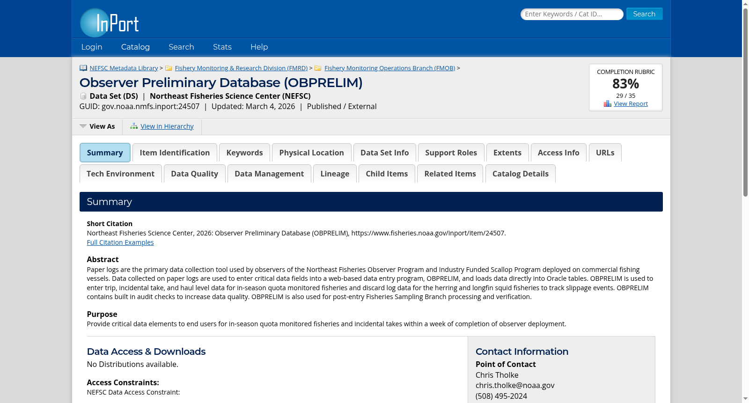The image size is (749, 403).
Task: Click the Data Set cylinder icon
Action: (83, 96)
